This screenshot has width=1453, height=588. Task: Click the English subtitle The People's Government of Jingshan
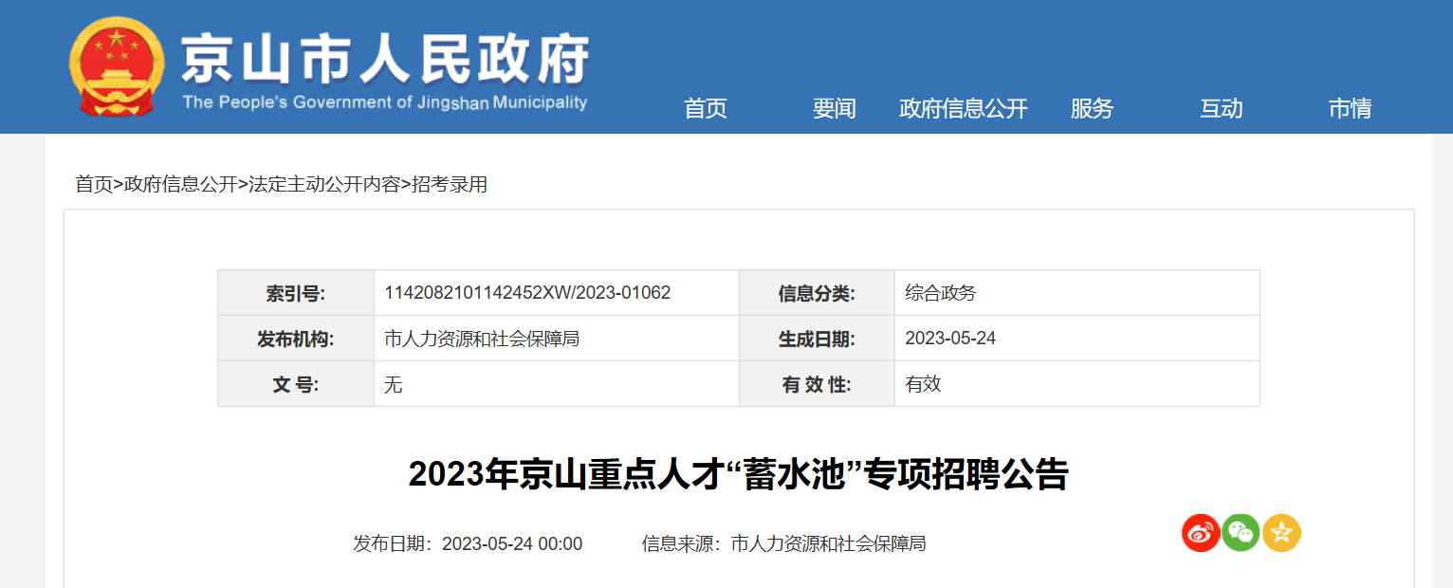coord(384,102)
